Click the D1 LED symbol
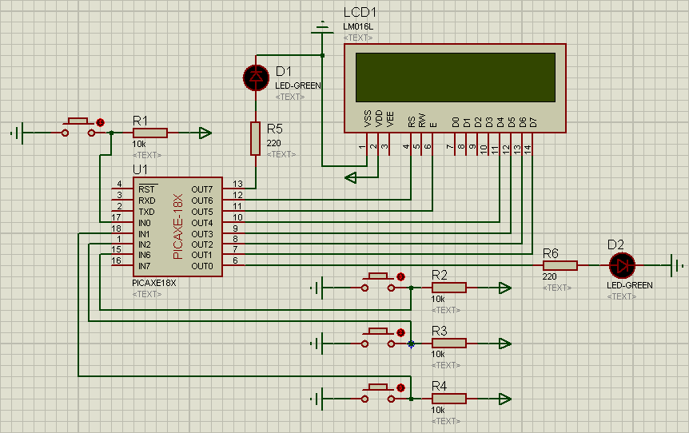This screenshot has width=689, height=433. (x=257, y=77)
